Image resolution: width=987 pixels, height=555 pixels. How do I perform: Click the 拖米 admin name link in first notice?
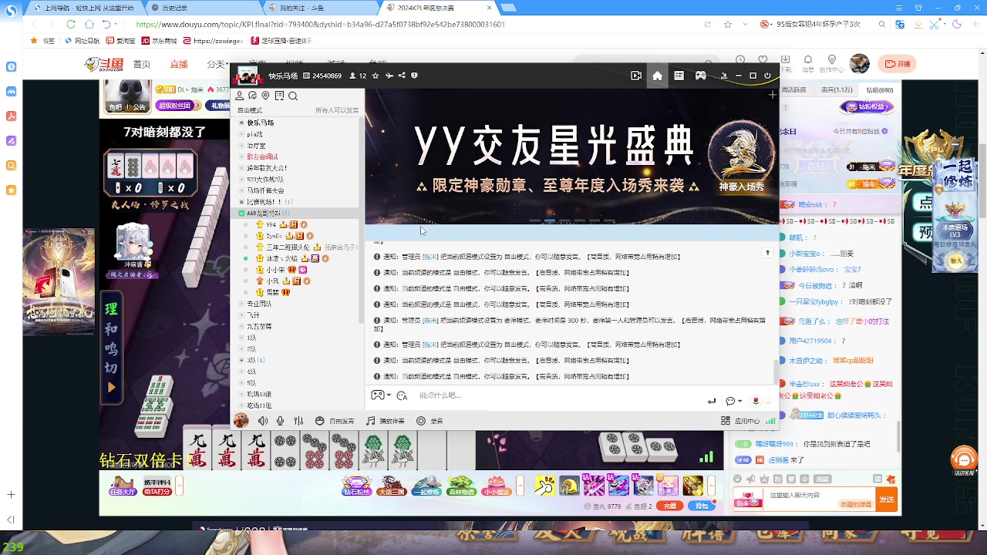click(x=429, y=257)
